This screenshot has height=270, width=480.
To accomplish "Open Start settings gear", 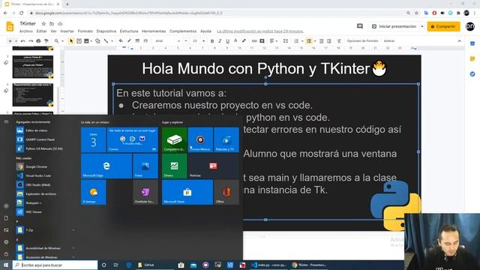I will point(6,242).
